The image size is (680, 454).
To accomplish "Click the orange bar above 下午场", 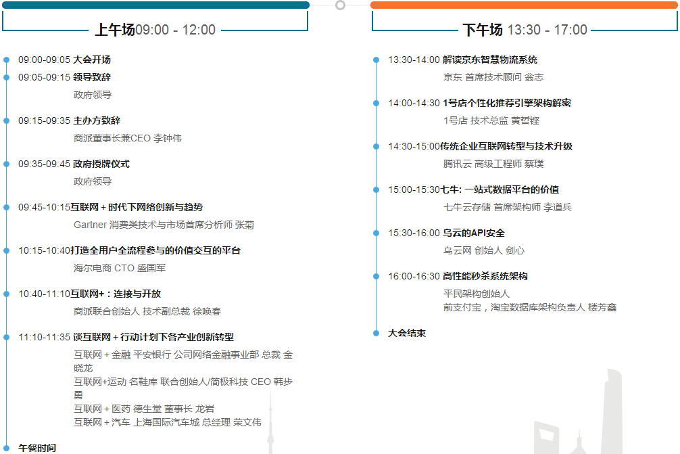I will (x=524, y=5).
